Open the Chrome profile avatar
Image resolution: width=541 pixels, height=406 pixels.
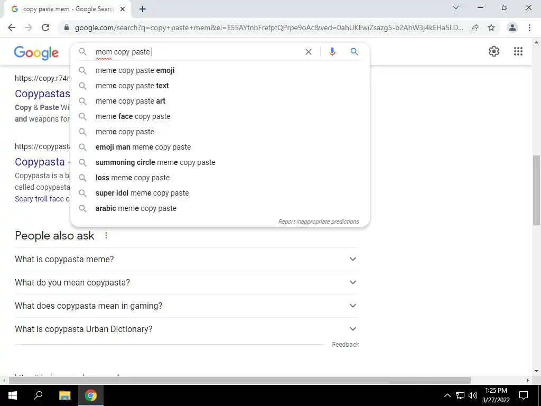pos(512,27)
